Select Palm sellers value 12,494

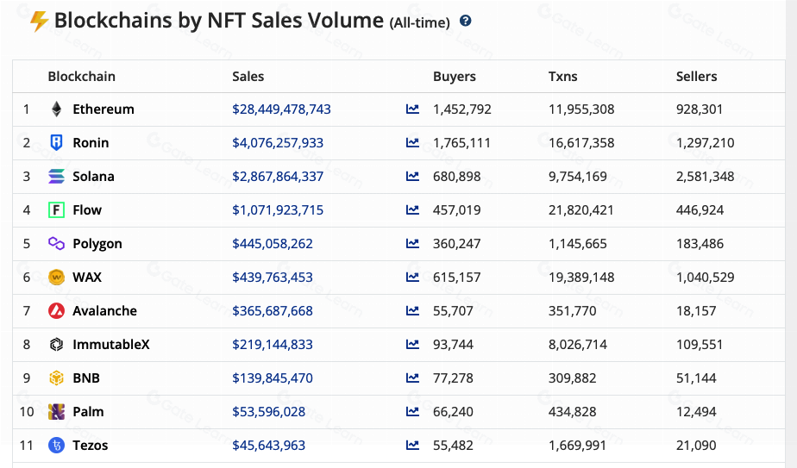(x=696, y=412)
